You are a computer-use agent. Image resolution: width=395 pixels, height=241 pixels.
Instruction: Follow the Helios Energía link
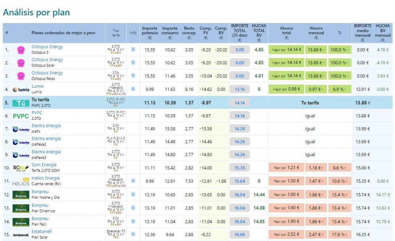45,178
